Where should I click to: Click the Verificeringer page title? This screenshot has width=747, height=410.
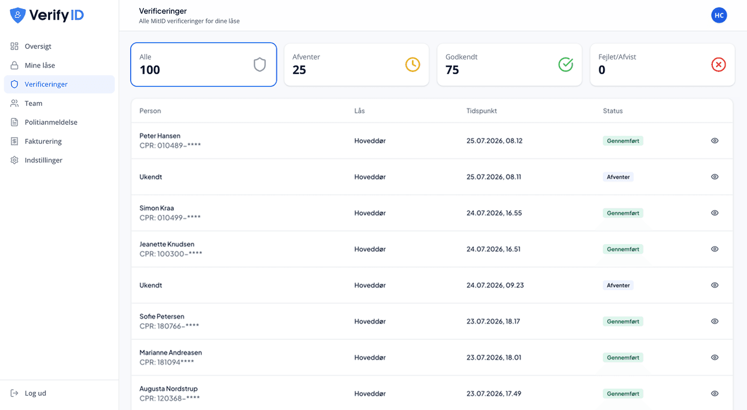click(x=163, y=11)
